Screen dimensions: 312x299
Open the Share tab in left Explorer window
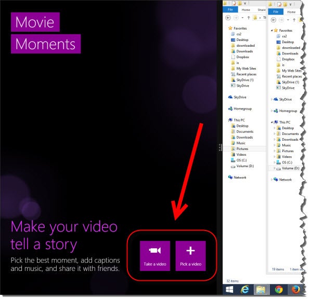tap(261, 9)
